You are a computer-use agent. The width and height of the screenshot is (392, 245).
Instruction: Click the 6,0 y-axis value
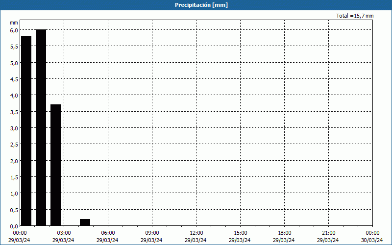point(14,30)
